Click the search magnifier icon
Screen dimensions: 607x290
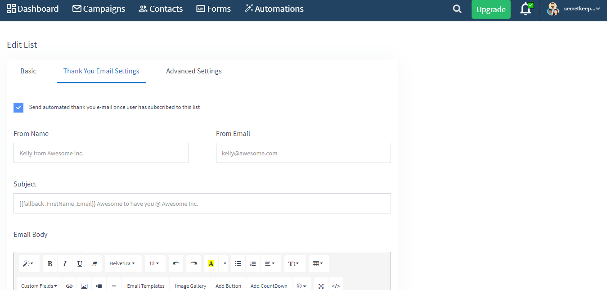(457, 9)
